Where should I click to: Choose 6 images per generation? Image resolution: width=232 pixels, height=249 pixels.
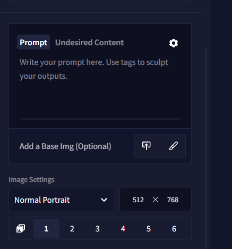174,229
